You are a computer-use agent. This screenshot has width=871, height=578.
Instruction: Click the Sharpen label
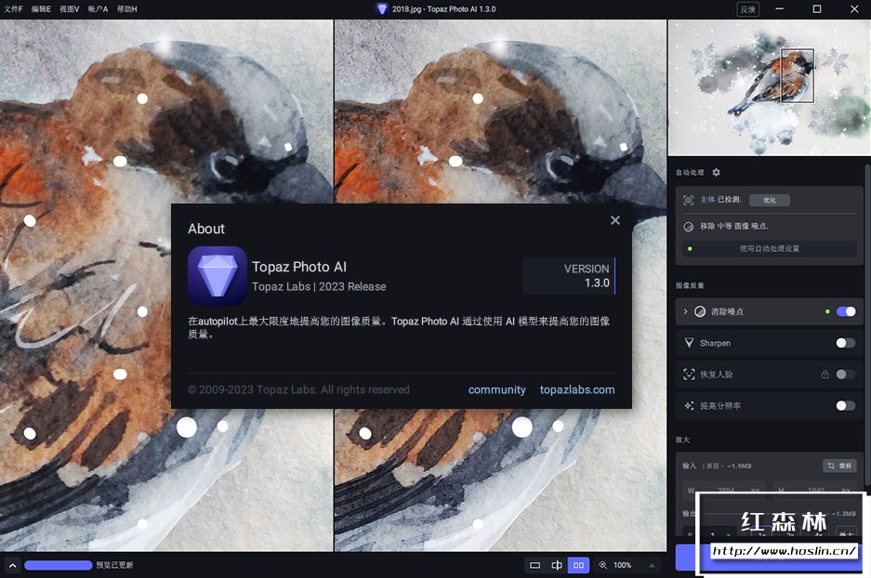[715, 343]
